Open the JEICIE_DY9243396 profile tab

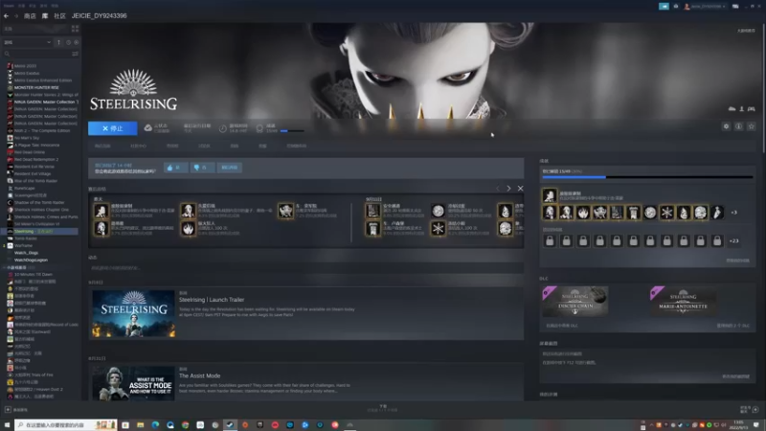[100, 16]
